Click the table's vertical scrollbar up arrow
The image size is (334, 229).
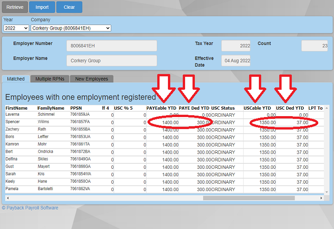pos(326,108)
